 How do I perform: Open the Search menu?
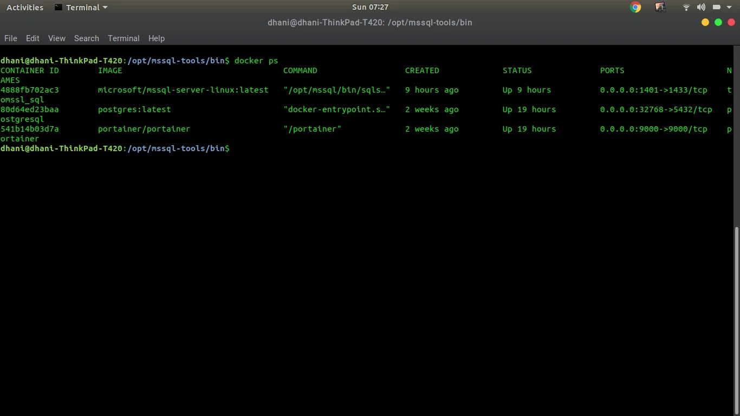click(x=86, y=38)
